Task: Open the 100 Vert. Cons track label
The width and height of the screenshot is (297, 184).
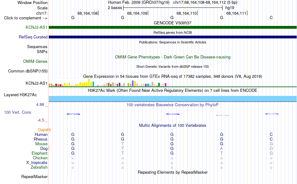Action: pyautogui.click(x=18, y=112)
